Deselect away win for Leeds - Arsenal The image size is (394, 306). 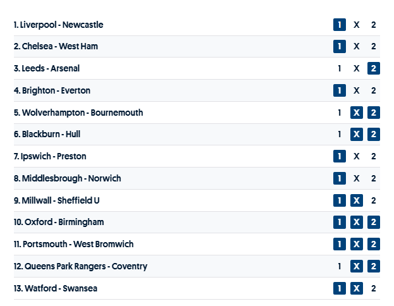tap(374, 68)
